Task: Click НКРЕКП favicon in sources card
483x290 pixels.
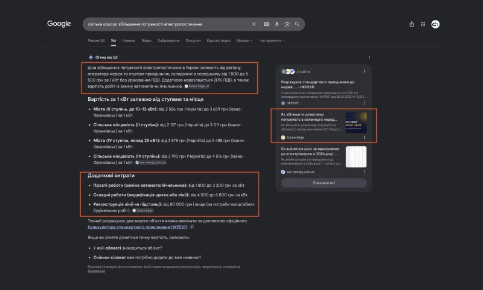Action: (283, 103)
